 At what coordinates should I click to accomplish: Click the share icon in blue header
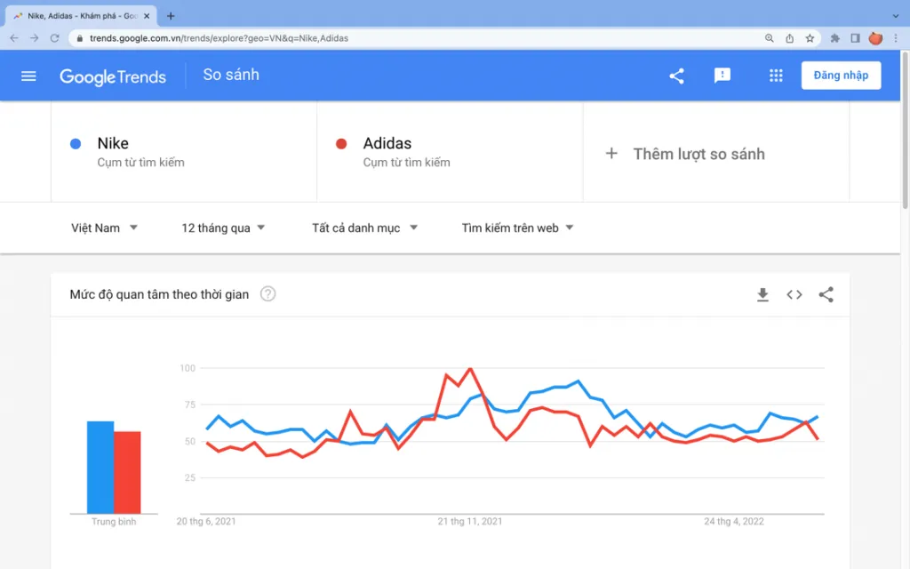[676, 76]
